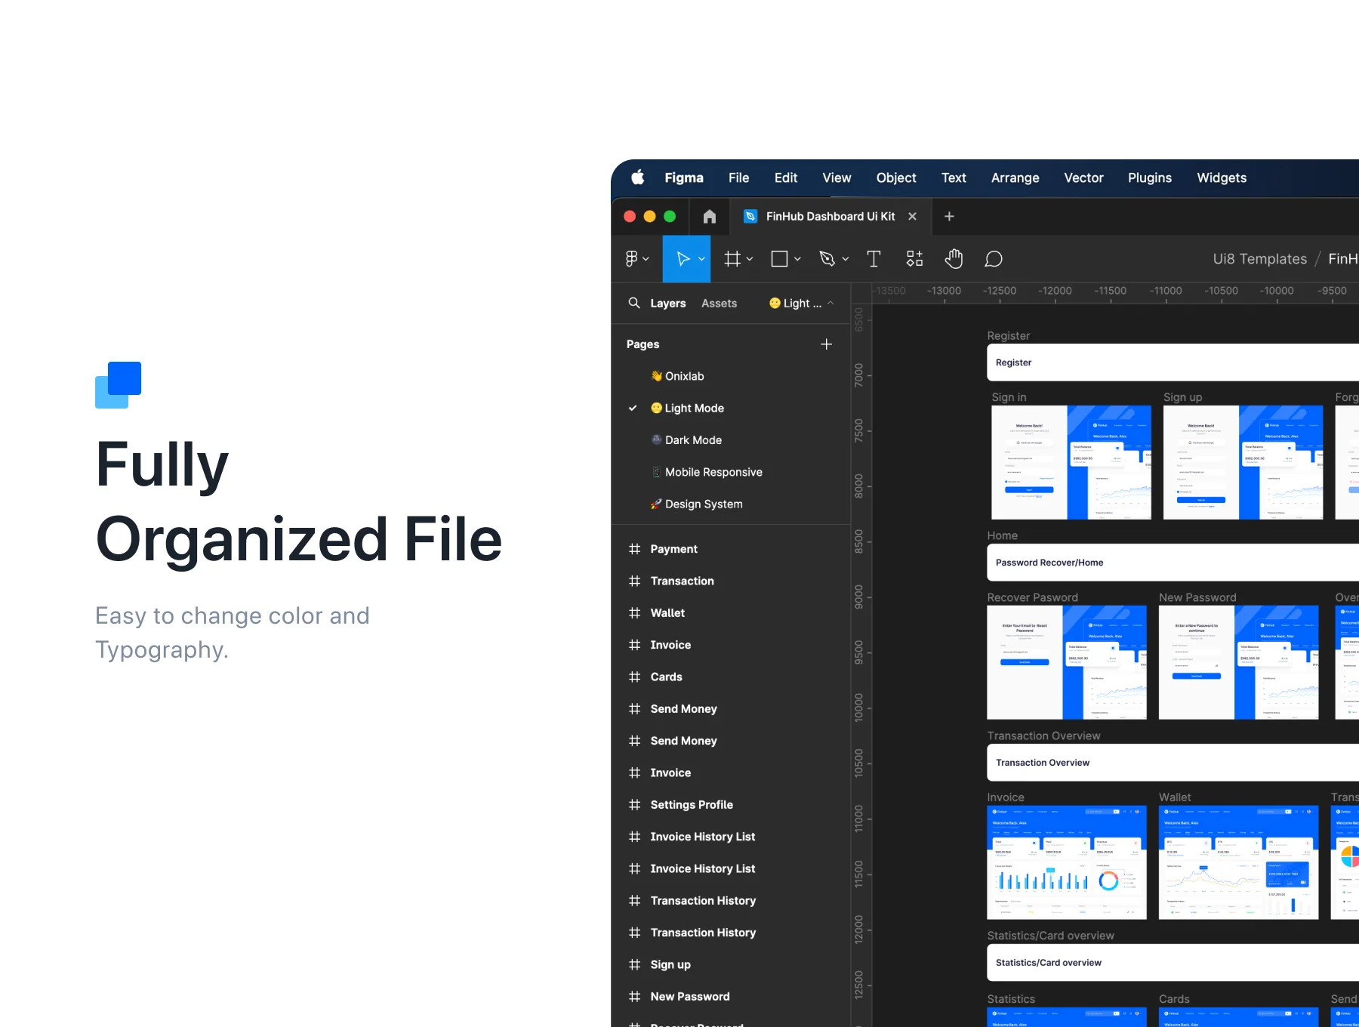Select the Invoice frame thumbnail on canvas
The width and height of the screenshot is (1359, 1027).
[1067, 862]
